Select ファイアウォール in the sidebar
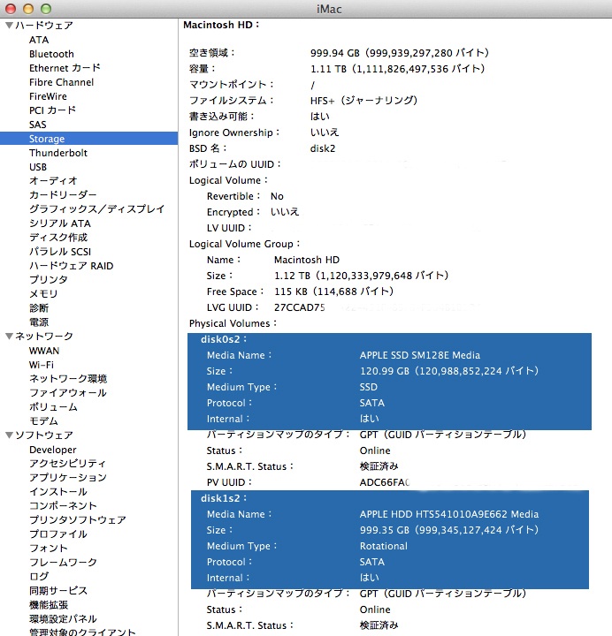Screen dimensions: 612x636 pyautogui.click(x=68, y=392)
